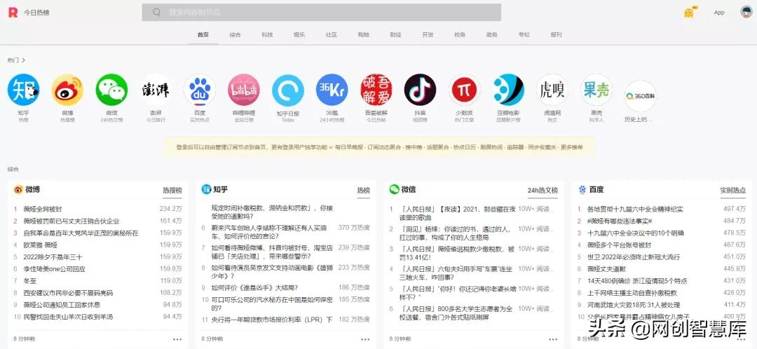Screen dimensions: 757x349
Task: Click the yellow ghost icon in header
Action: pyautogui.click(x=689, y=13)
